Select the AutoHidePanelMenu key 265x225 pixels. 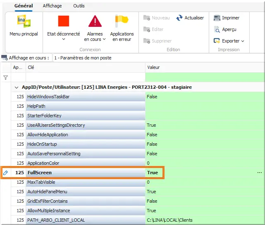86,192
